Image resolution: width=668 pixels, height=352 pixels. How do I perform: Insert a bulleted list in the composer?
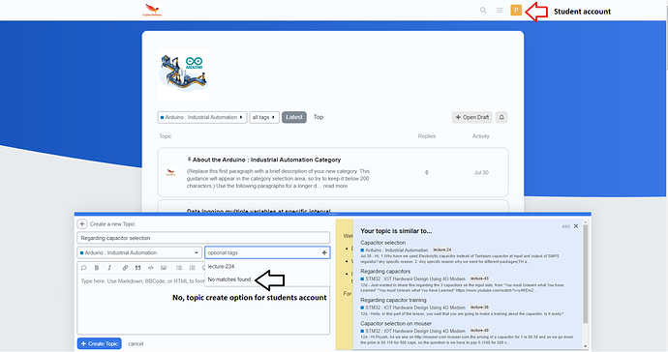(179, 268)
